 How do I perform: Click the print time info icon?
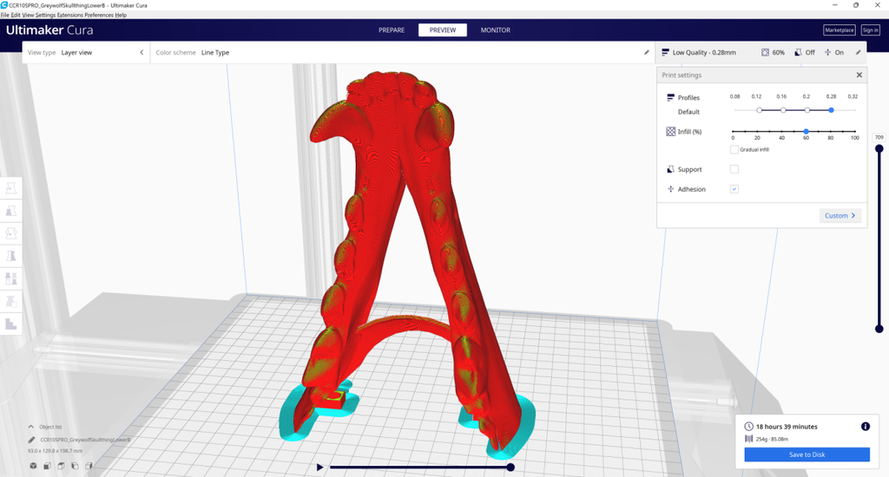point(866,427)
